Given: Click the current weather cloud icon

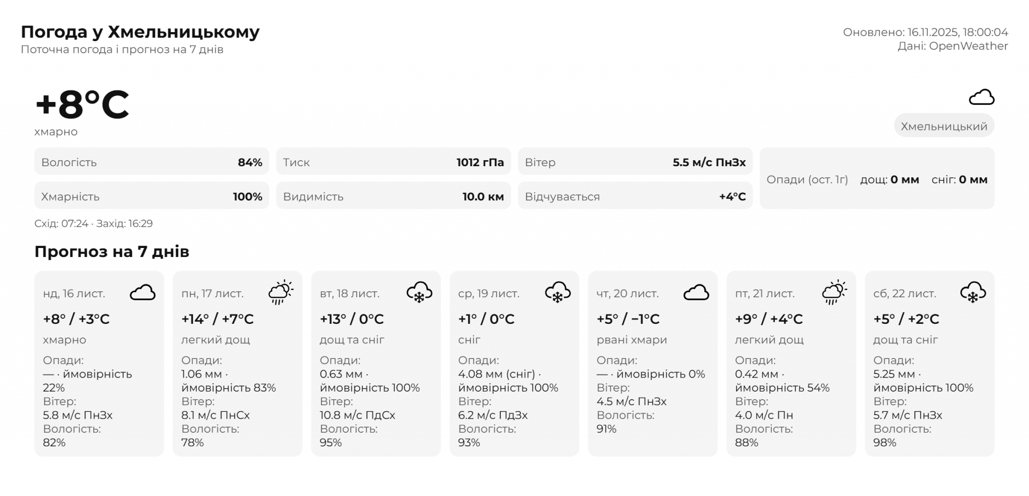Looking at the screenshot, I should [981, 97].
